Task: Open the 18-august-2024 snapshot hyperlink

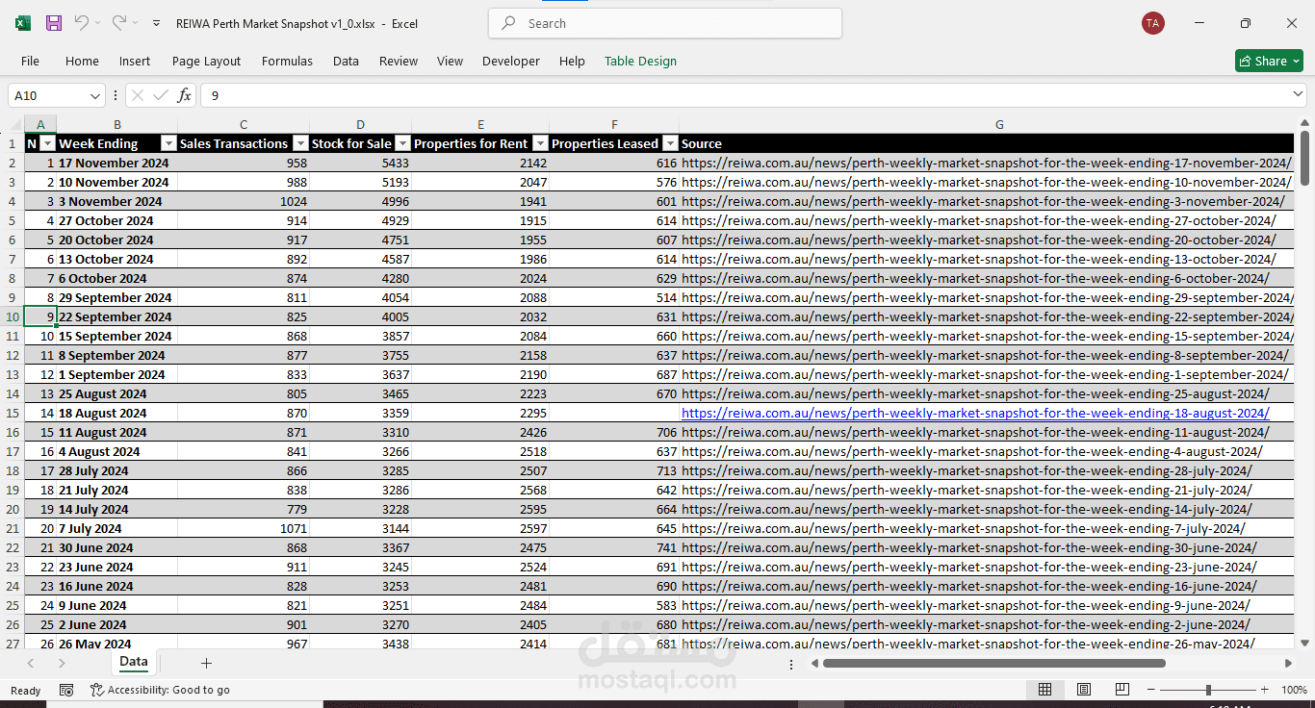Action: tap(975, 413)
